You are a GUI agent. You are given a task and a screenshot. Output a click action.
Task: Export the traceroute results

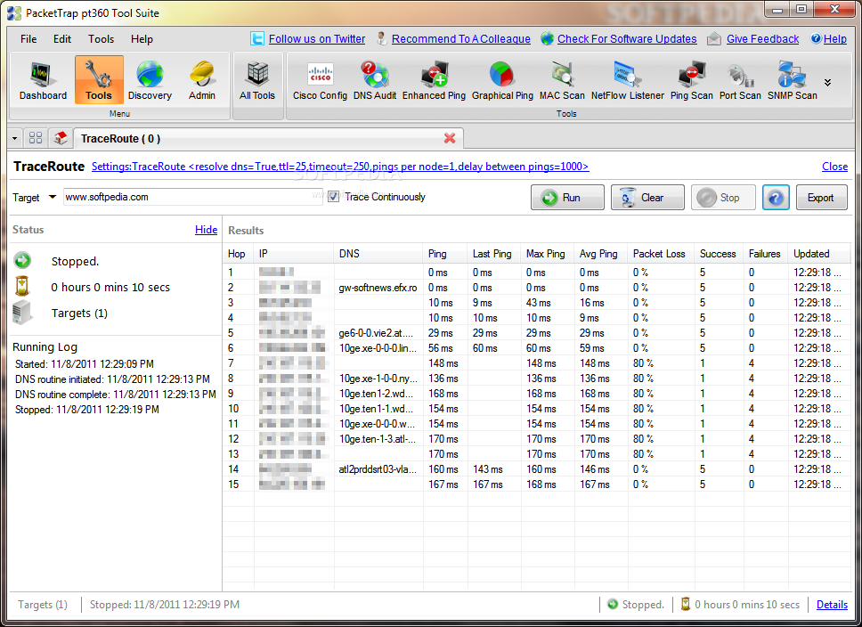click(x=821, y=198)
